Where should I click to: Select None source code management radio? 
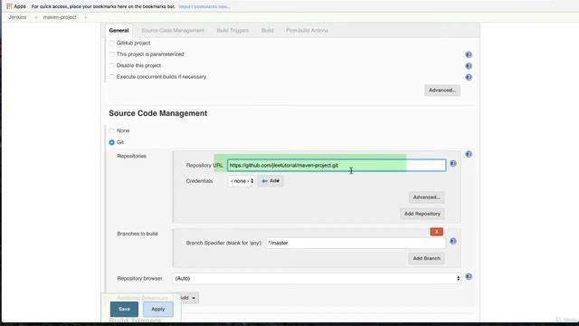coord(111,130)
